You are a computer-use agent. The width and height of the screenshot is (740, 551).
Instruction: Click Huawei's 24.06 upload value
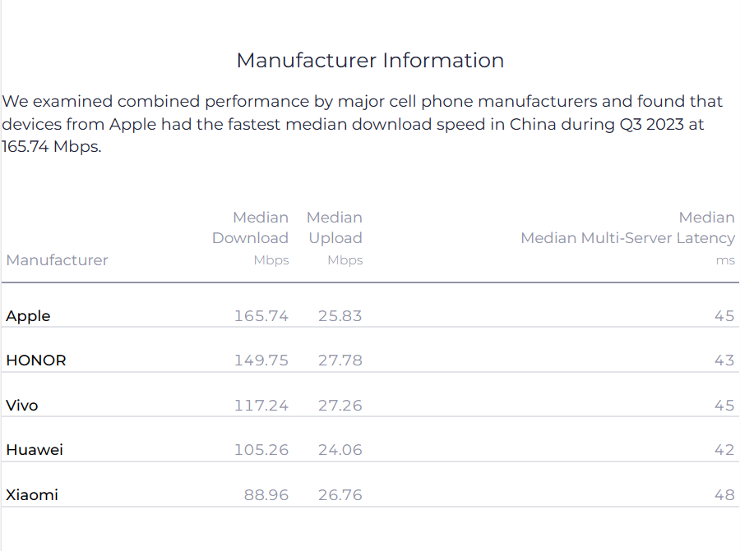340,450
